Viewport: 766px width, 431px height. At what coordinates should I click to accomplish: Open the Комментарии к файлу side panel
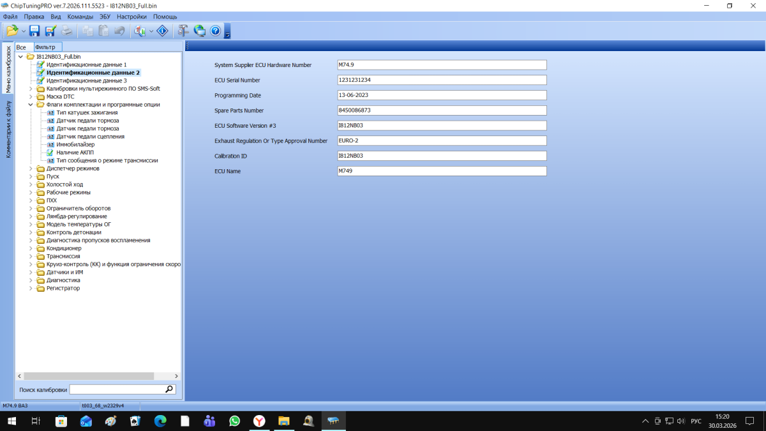8,129
